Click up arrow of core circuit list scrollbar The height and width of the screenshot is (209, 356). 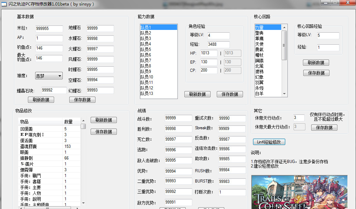click(284, 27)
